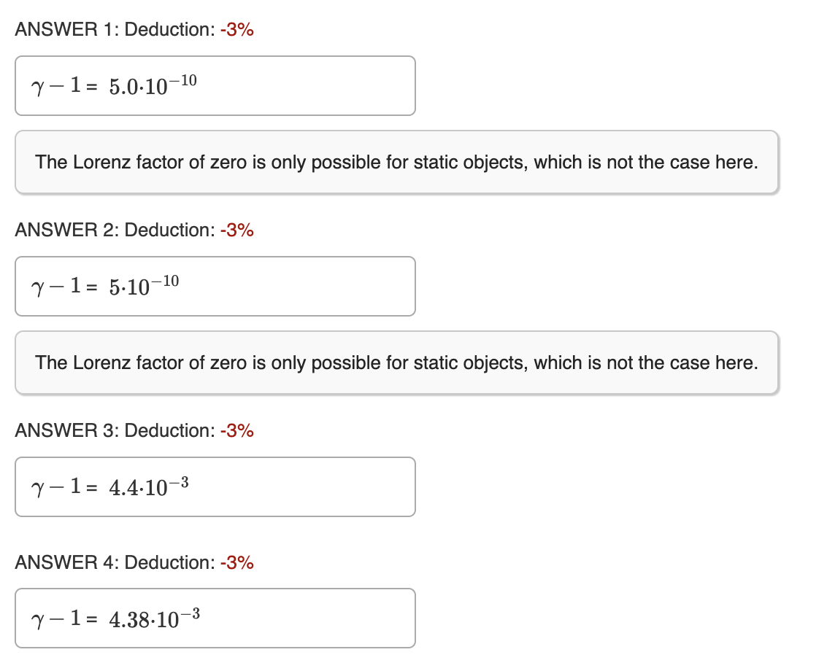Viewport: 835px width, 671px height.
Task: Click the -3% deduction text for Answer 2
Action: tap(236, 230)
